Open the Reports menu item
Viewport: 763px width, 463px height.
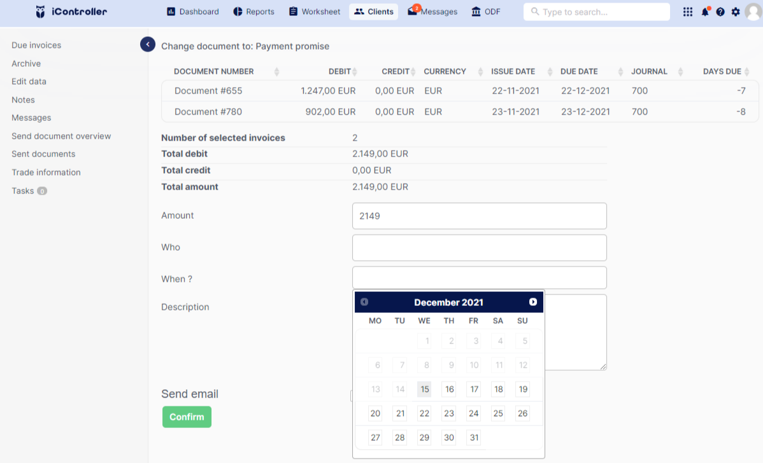point(254,11)
